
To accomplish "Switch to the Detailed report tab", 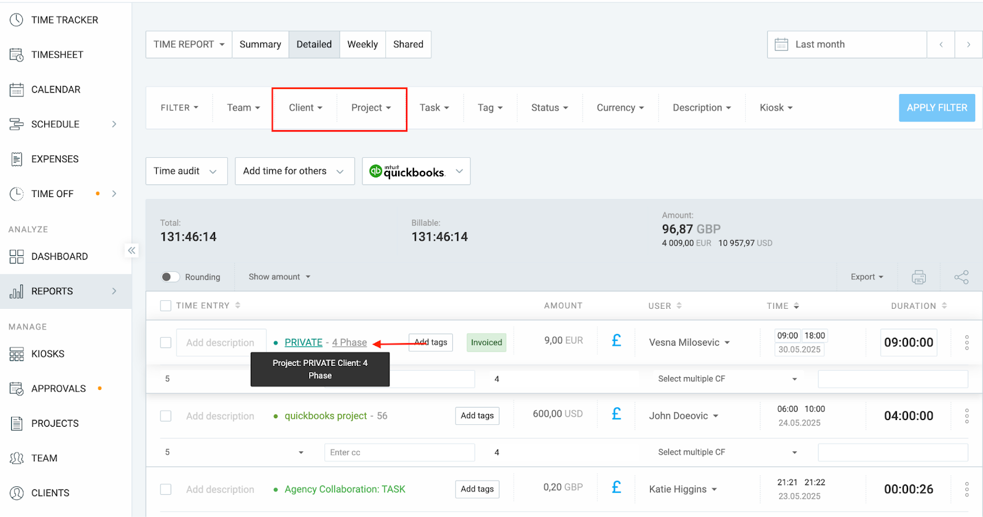I will coord(314,44).
